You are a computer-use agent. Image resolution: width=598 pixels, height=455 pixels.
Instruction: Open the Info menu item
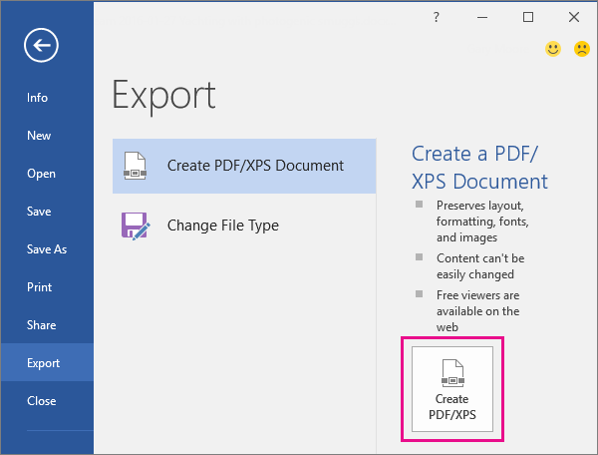[38, 98]
